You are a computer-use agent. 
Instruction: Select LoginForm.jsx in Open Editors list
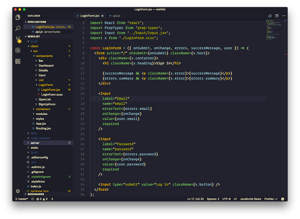(48, 27)
